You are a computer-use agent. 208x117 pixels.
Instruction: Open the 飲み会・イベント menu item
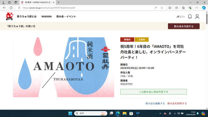66,17
